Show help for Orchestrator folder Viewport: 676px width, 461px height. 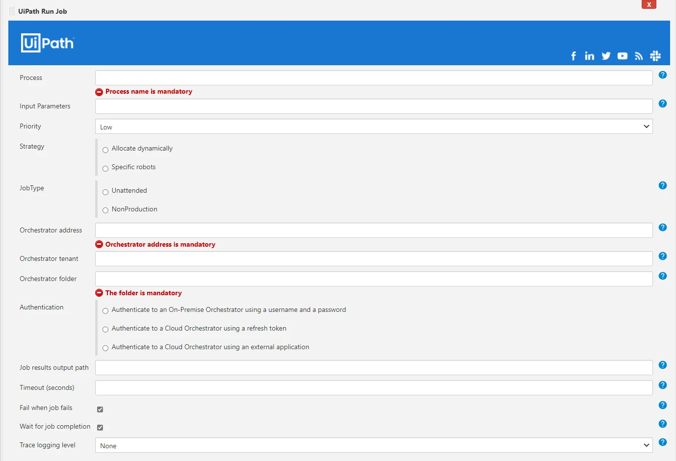663,276
